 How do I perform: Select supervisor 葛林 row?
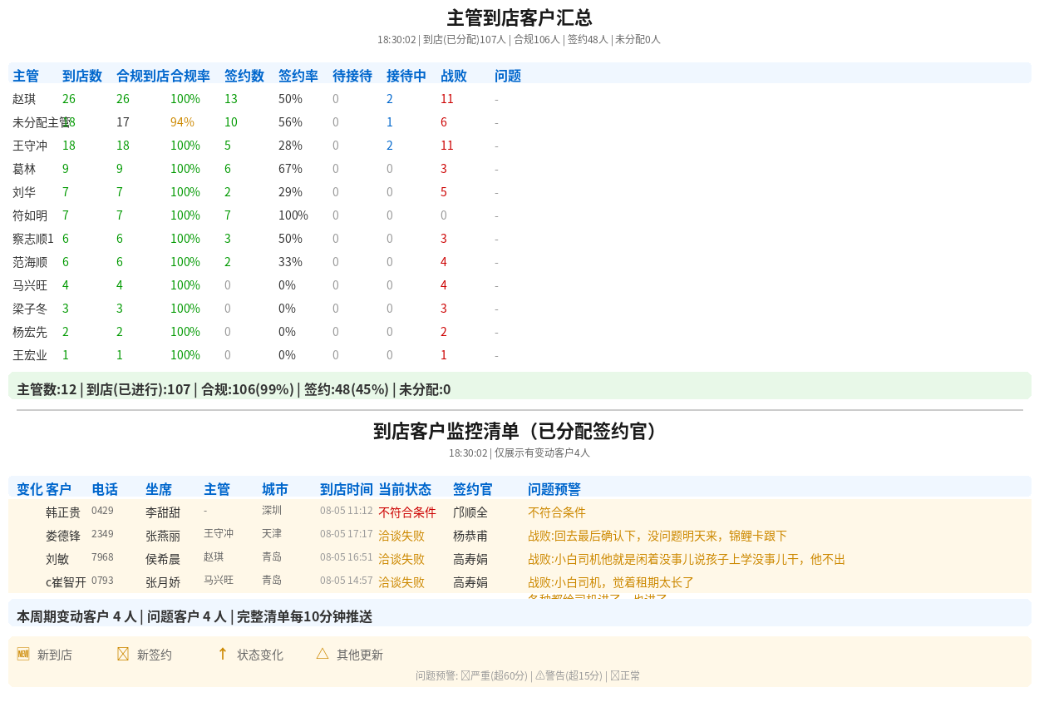(24, 169)
